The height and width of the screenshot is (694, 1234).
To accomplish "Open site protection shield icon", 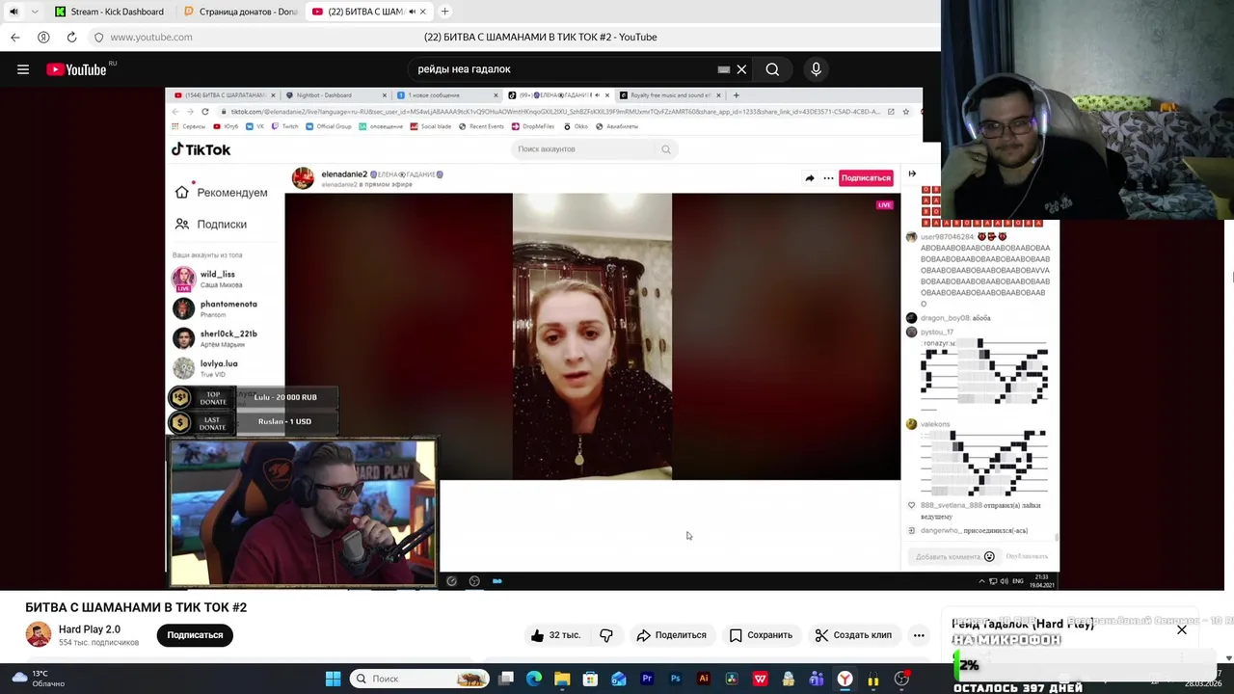I will (98, 37).
